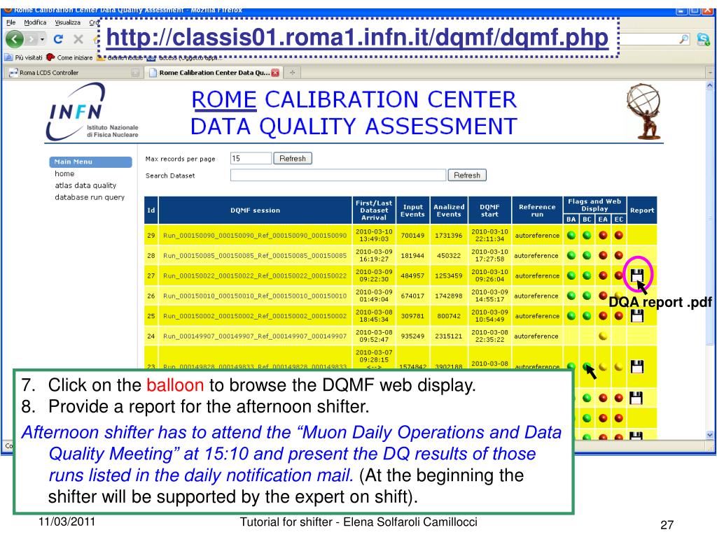Click the Come iniziare bookmark
This screenshot has height=537, width=717.
coord(69,57)
